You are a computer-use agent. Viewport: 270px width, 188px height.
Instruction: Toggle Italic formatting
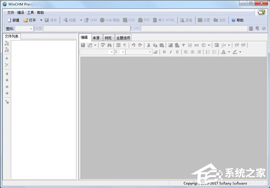[x=171, y=52]
